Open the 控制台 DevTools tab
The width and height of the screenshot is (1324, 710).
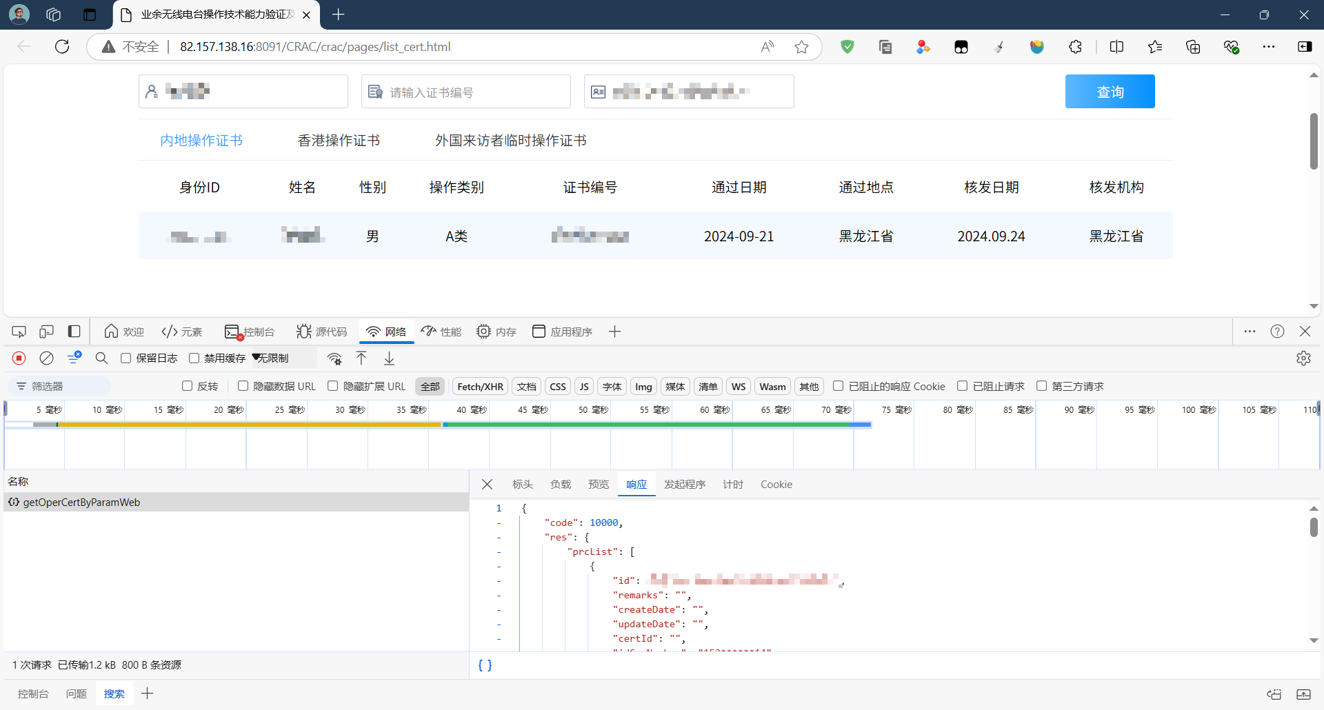pyautogui.click(x=250, y=332)
